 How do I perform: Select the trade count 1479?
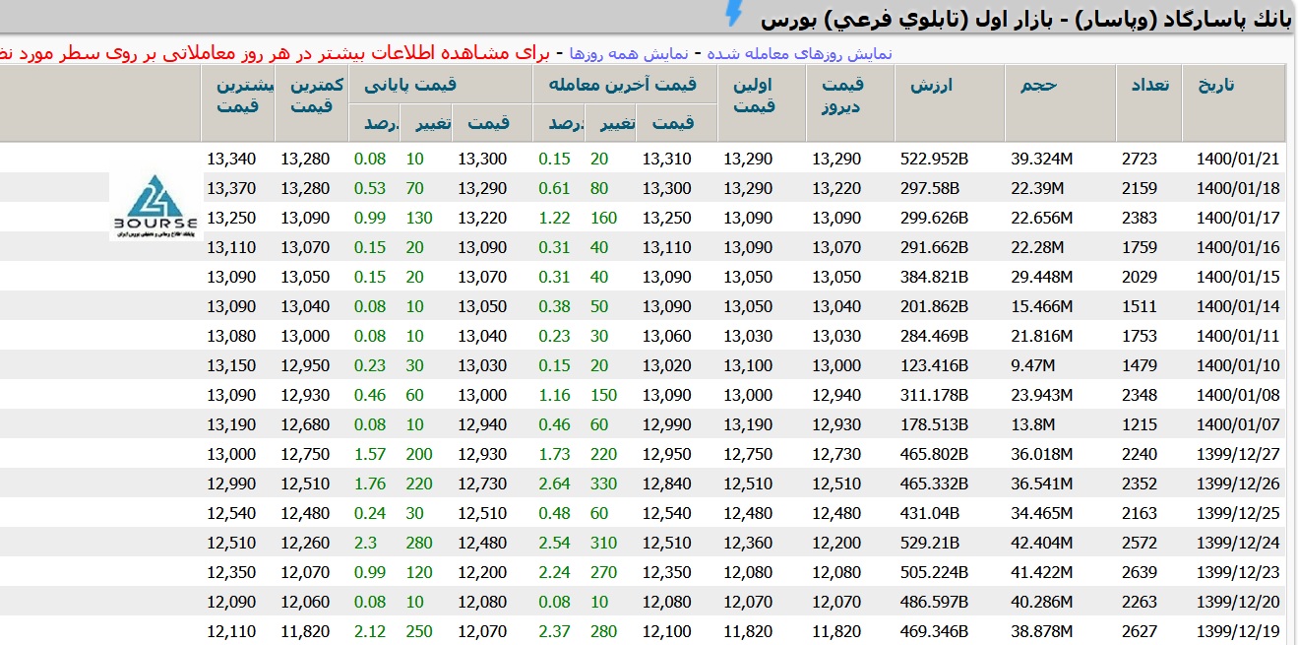(x=1140, y=365)
